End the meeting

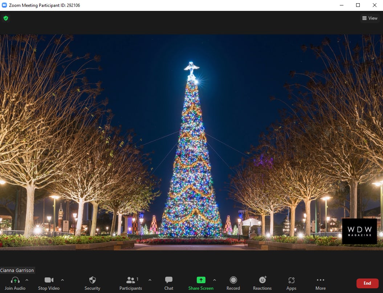click(367, 283)
